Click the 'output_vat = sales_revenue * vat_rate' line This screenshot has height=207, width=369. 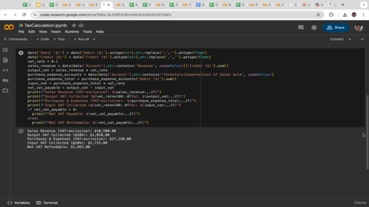67,70
